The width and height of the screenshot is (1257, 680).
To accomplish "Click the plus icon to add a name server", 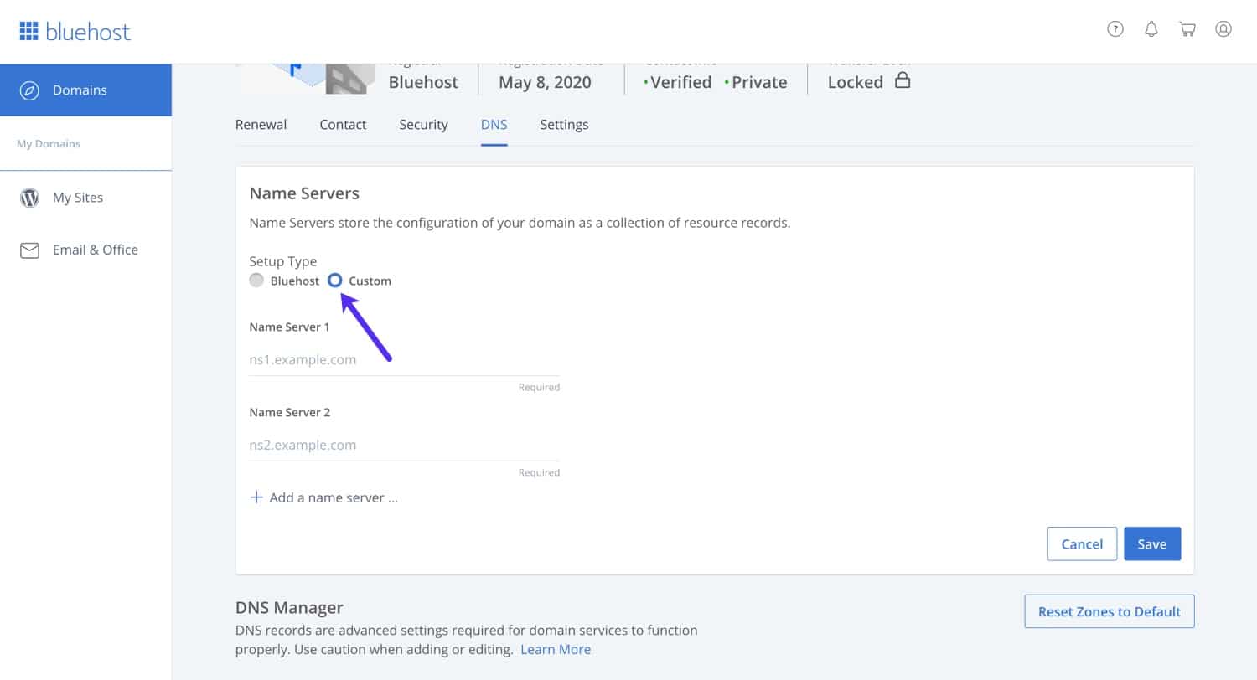I will pyautogui.click(x=256, y=497).
